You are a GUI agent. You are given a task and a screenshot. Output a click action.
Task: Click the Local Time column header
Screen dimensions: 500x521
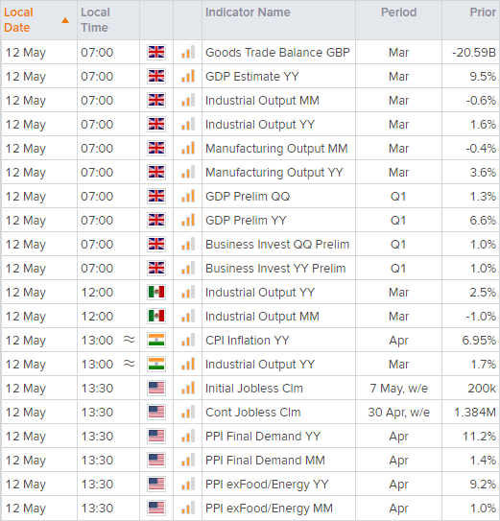[x=95, y=20]
